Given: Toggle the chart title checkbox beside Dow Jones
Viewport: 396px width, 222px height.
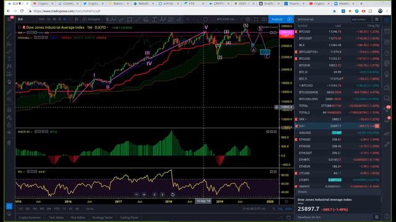Looking at the screenshot, I should (x=19, y=27).
